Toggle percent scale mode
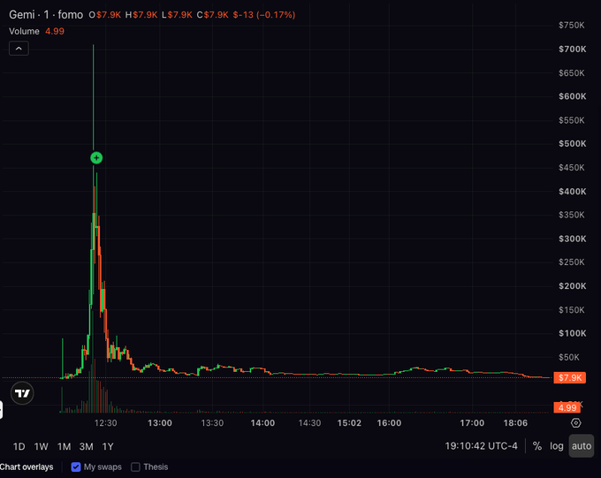The image size is (601, 478). click(537, 446)
